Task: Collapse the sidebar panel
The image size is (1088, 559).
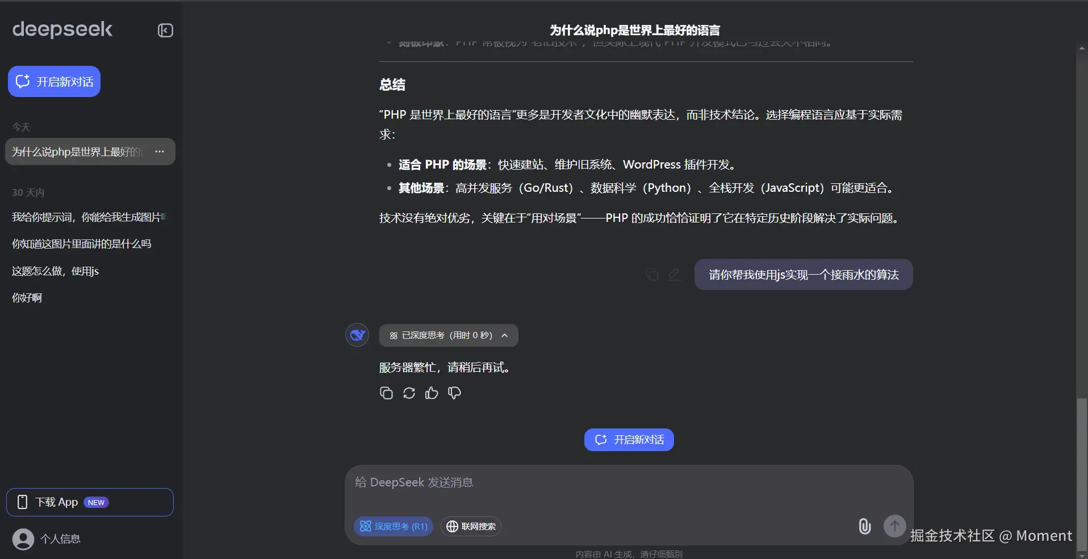Action: [x=165, y=31]
